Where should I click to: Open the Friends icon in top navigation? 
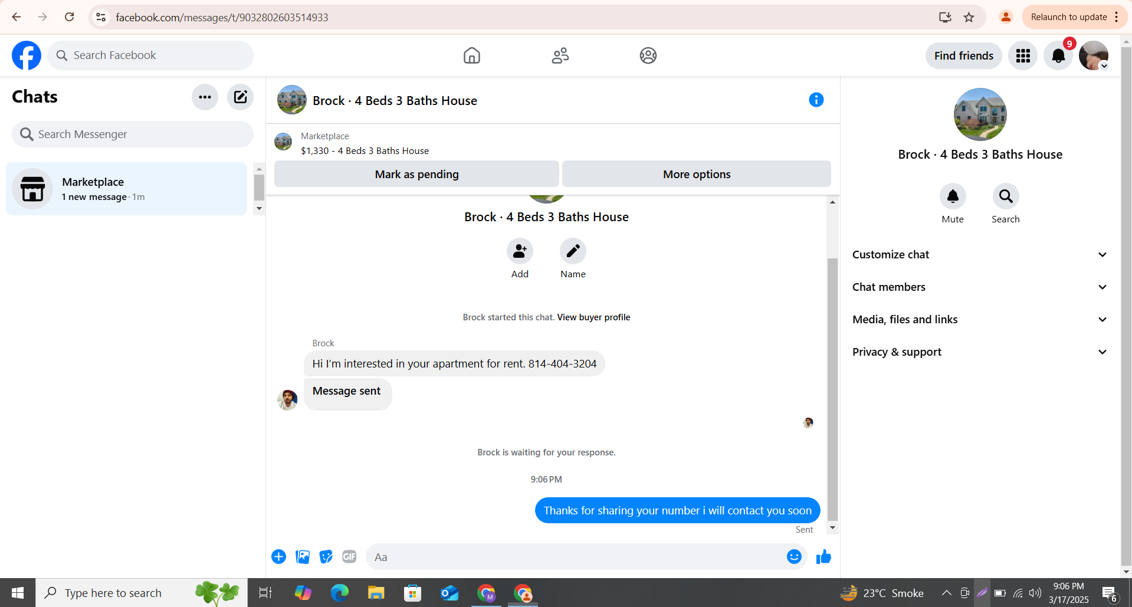(560, 55)
